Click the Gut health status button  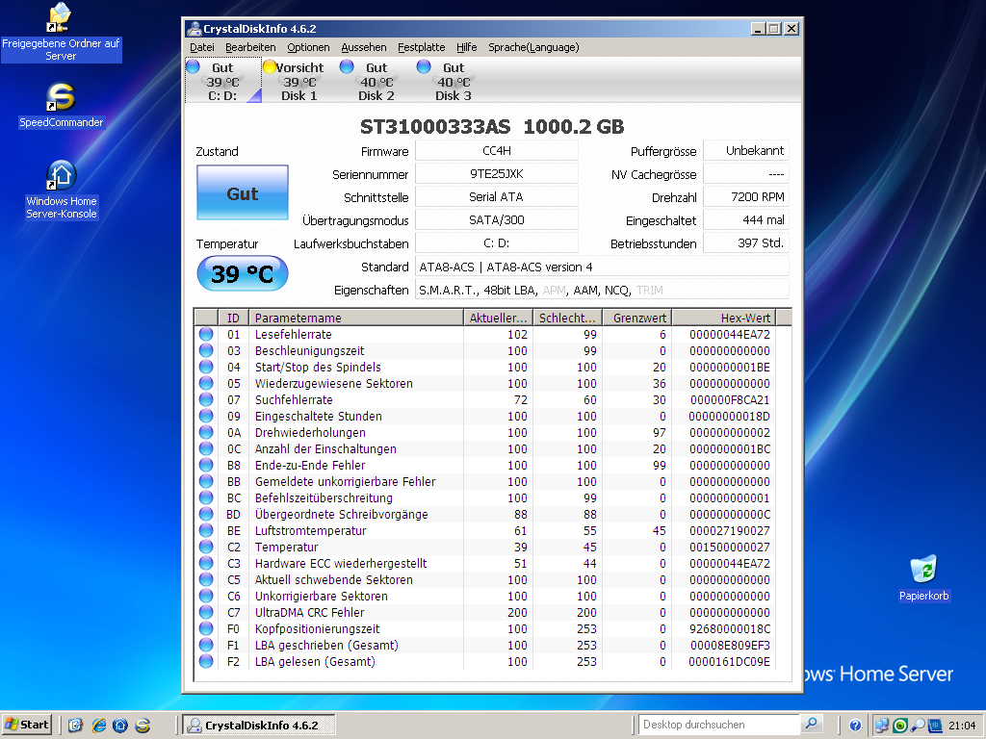click(x=242, y=192)
